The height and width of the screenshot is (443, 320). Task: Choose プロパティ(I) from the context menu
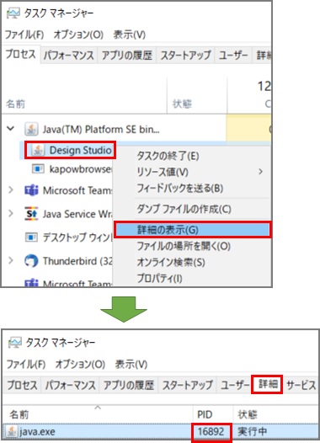click(x=192, y=278)
